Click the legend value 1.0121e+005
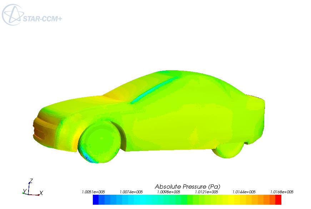311x209 pixels. 206,192
